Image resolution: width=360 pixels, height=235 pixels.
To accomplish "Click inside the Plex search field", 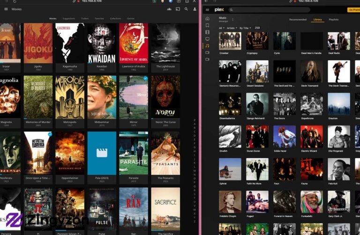I will tap(269, 10).
